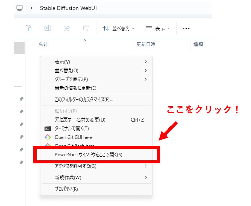The width and height of the screenshot is (251, 206).
Task: Click the chevron arrow on アクセスを許可する(G) row
Action: (145, 166)
